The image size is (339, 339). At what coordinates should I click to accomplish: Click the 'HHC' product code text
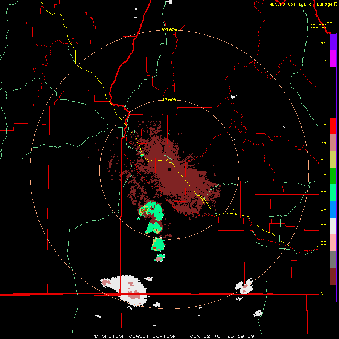point(331,23)
